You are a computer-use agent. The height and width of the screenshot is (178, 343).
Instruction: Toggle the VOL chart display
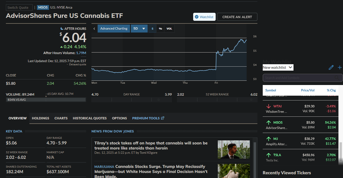(x=169, y=29)
